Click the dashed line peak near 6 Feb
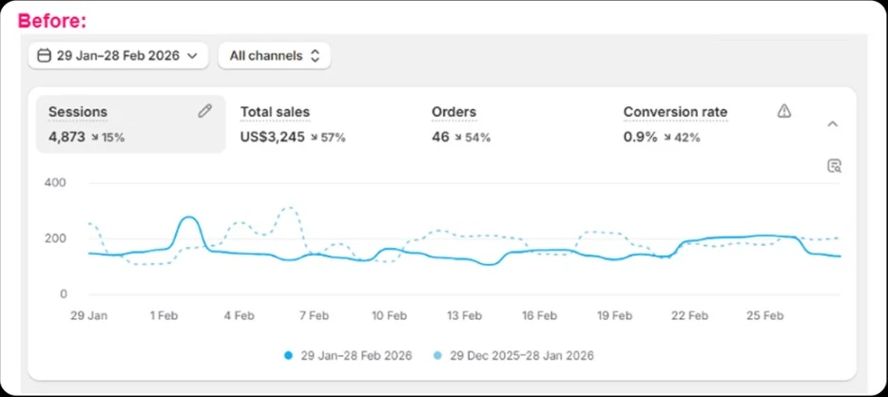The width and height of the screenshot is (888, 397). pyautogui.click(x=289, y=208)
